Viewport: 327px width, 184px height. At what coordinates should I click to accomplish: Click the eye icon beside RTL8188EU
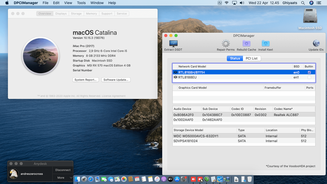click(x=176, y=77)
